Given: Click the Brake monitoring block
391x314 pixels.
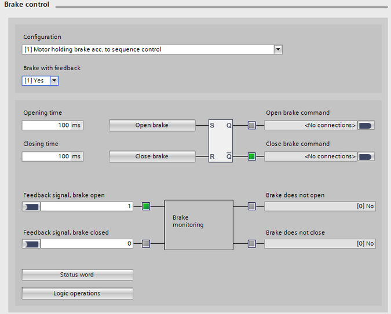Looking at the screenshot, I should (199, 225).
